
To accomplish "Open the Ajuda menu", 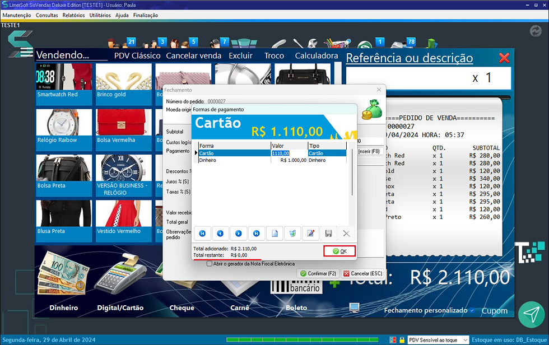I will coord(122,15).
